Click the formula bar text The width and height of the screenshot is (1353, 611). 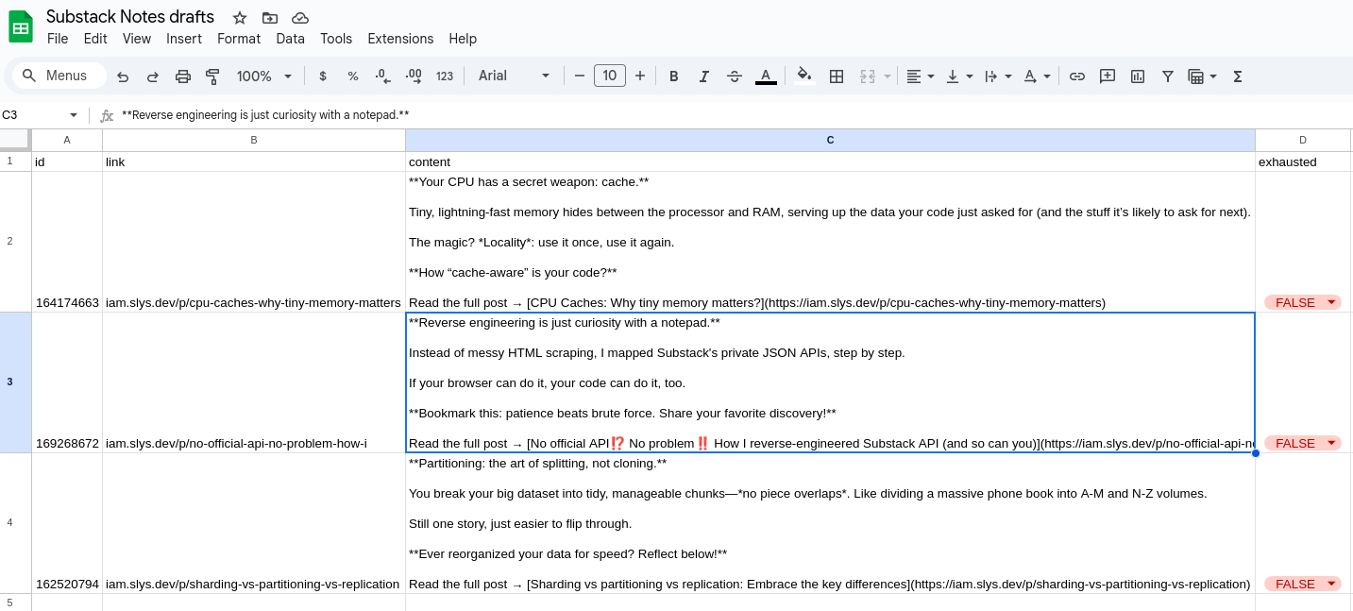point(265,115)
